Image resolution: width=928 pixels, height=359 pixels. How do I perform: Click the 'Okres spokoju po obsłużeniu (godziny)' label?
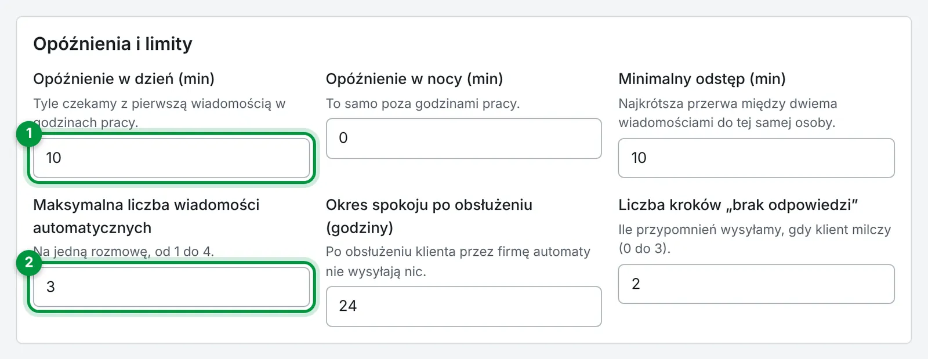pyautogui.click(x=429, y=216)
